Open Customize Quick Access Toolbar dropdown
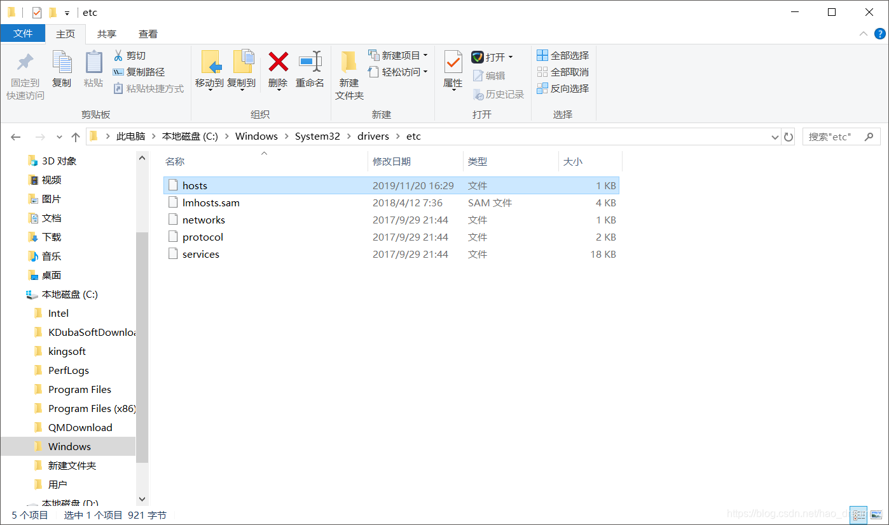 point(67,13)
